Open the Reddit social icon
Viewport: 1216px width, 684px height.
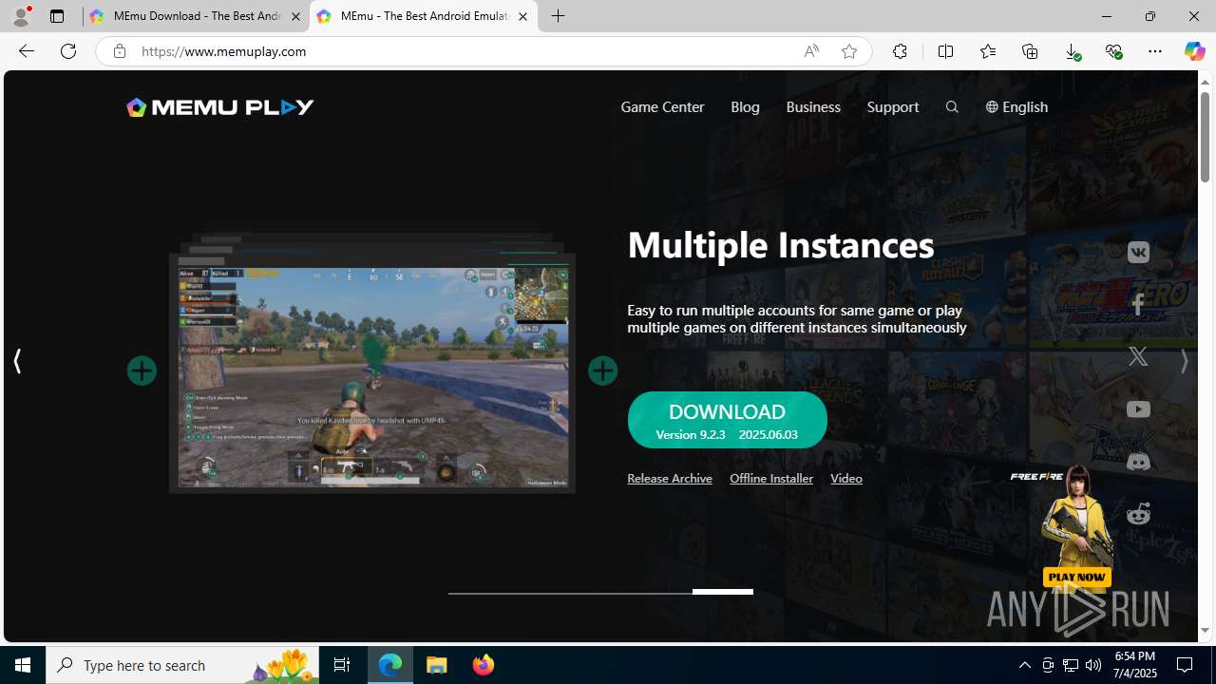tap(1138, 514)
